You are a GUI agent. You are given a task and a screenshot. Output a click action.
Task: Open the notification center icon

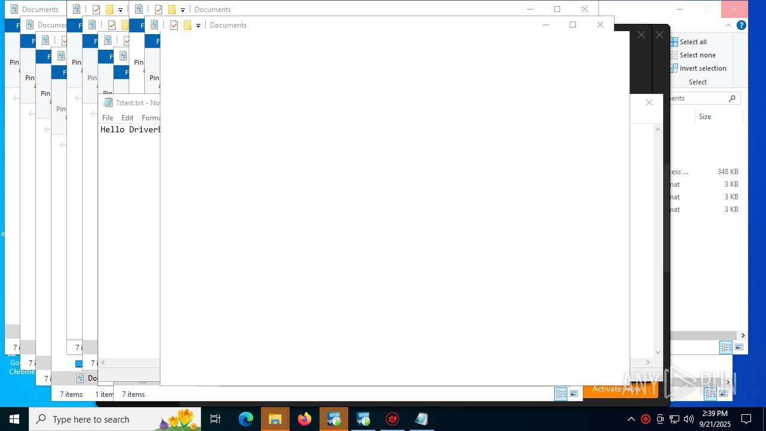coord(746,419)
